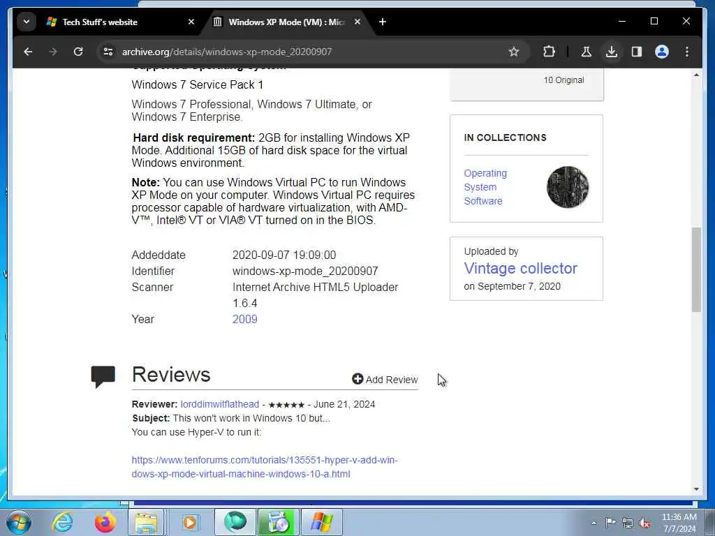Screen dimensions: 715x536
Task: Click the Reviews heading
Action: click(x=171, y=374)
